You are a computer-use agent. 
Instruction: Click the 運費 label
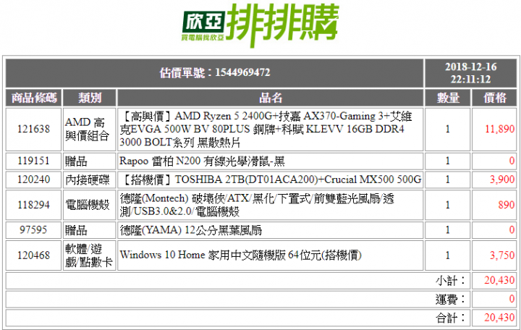pos(450,300)
